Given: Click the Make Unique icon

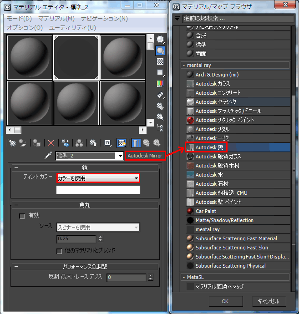Looking at the screenshot, I should pos(79,143).
